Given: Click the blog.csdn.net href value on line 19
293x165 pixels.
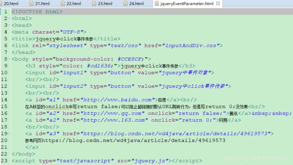Looking at the screenshot, I should pyautogui.click(x=175, y=134).
